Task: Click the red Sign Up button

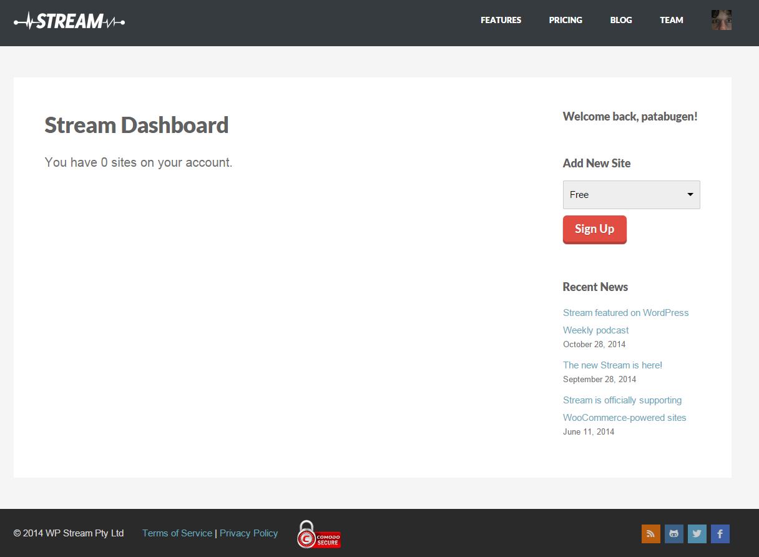Action: point(594,229)
